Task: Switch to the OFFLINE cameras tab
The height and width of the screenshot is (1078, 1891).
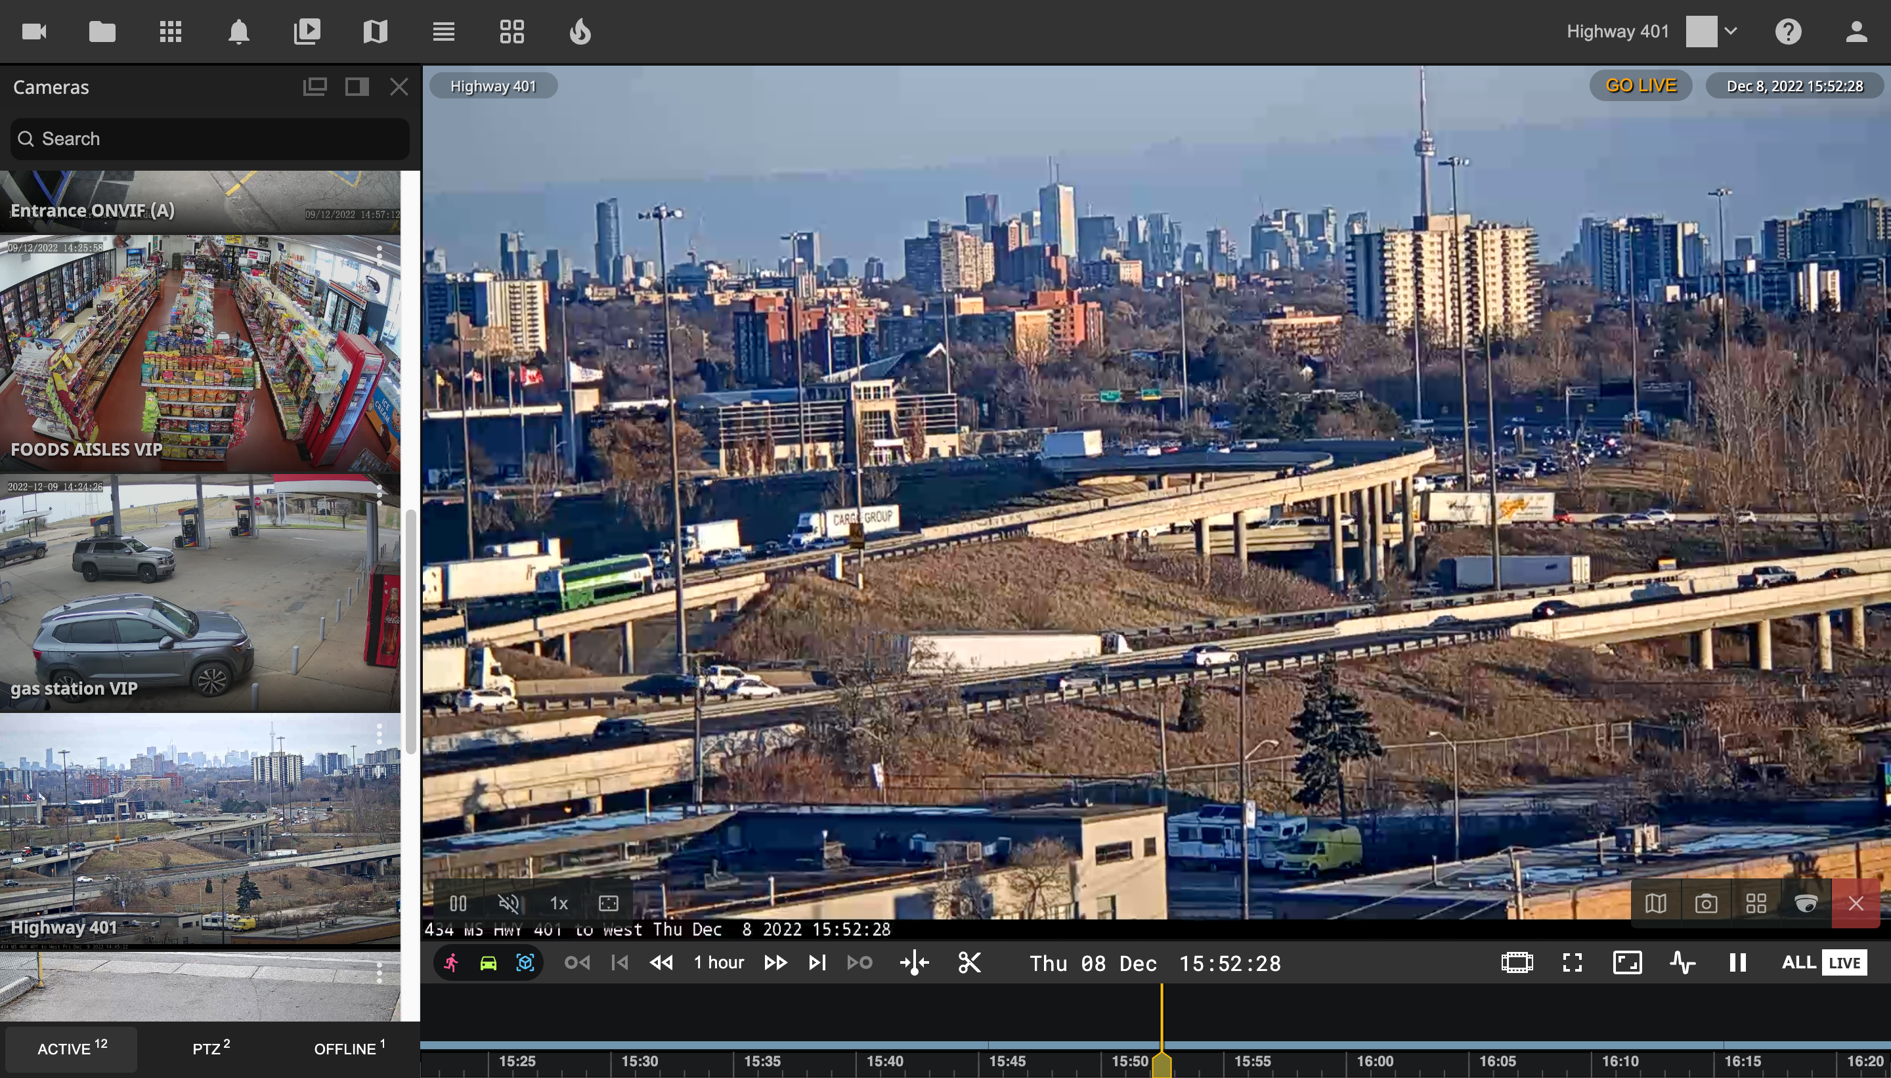Action: 349,1048
